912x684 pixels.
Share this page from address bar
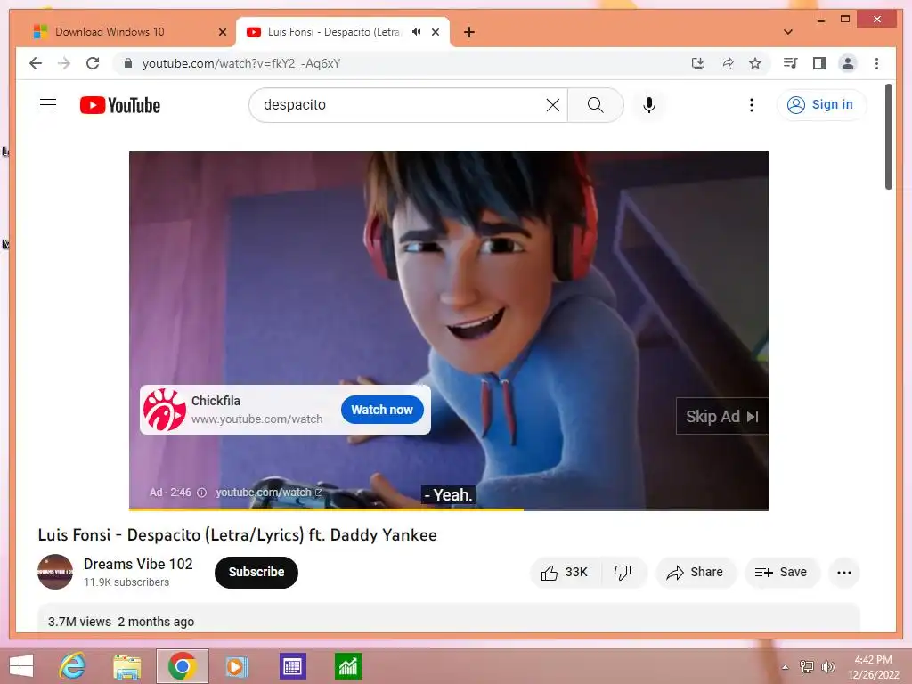(x=727, y=63)
